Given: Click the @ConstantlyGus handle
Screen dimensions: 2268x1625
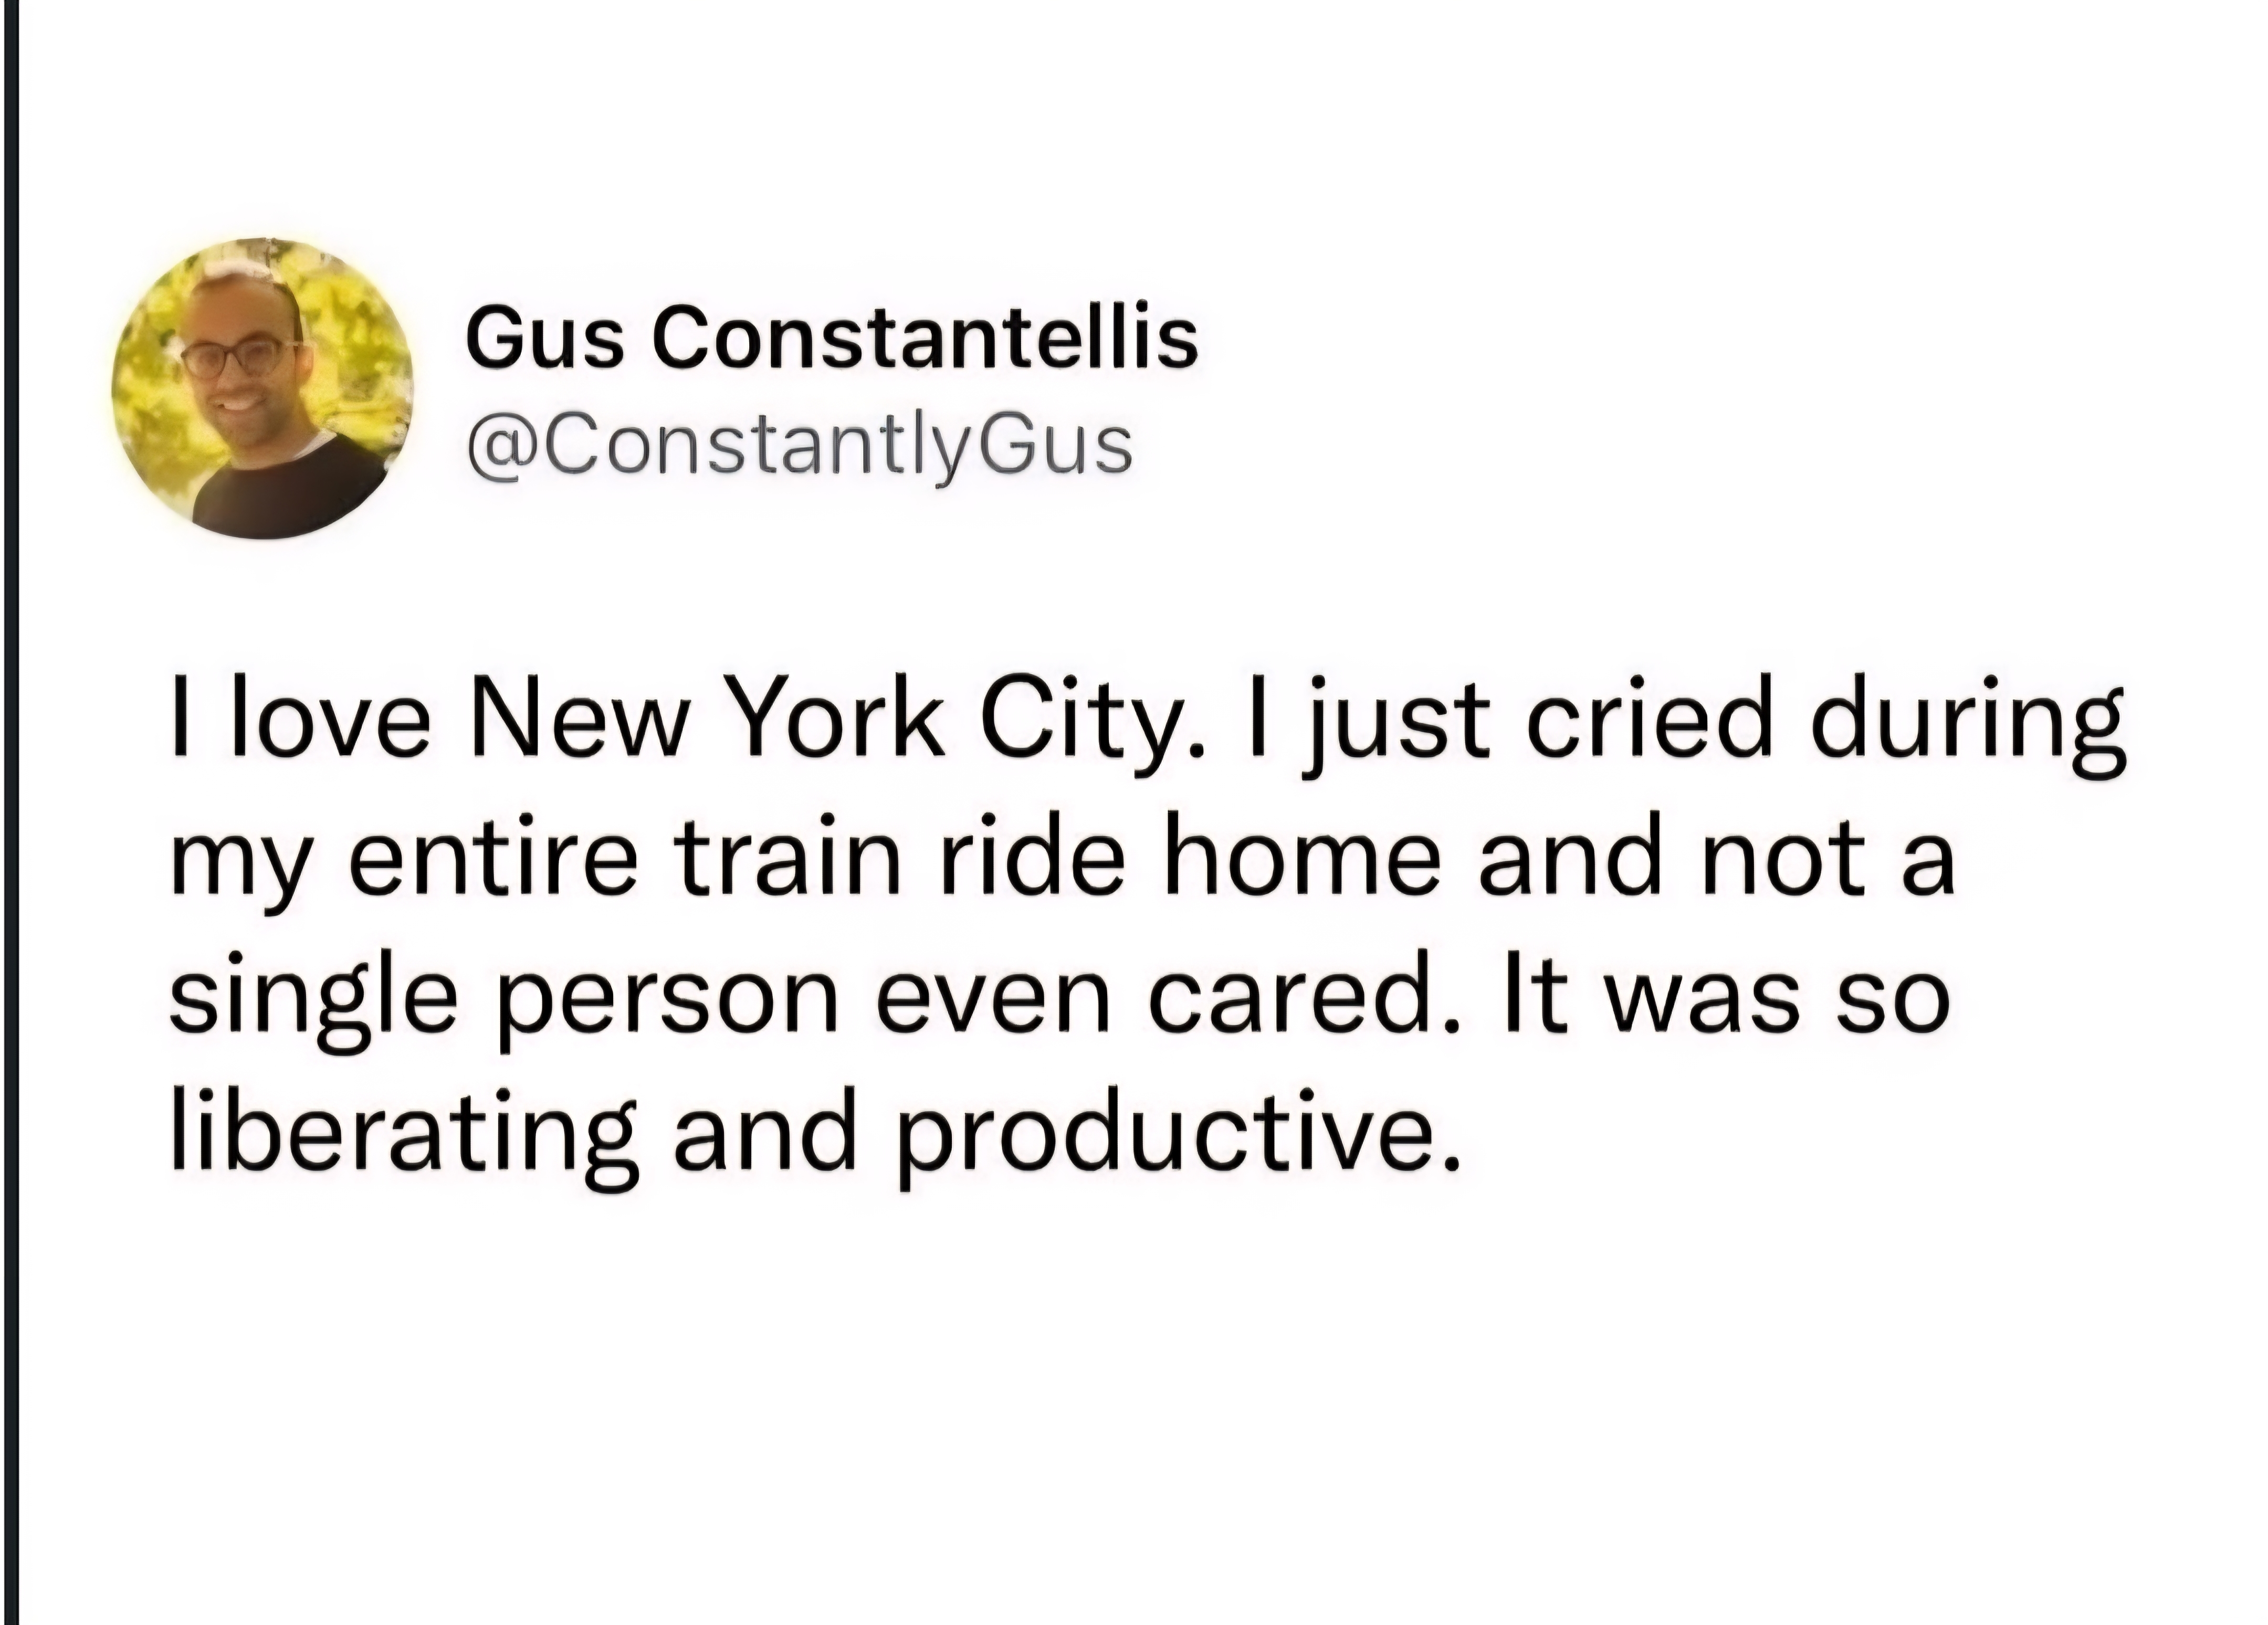Looking at the screenshot, I should 800,446.
